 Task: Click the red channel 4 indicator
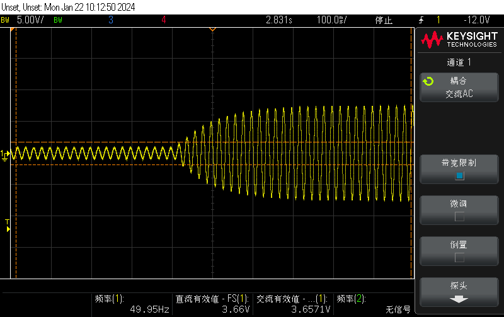163,20
